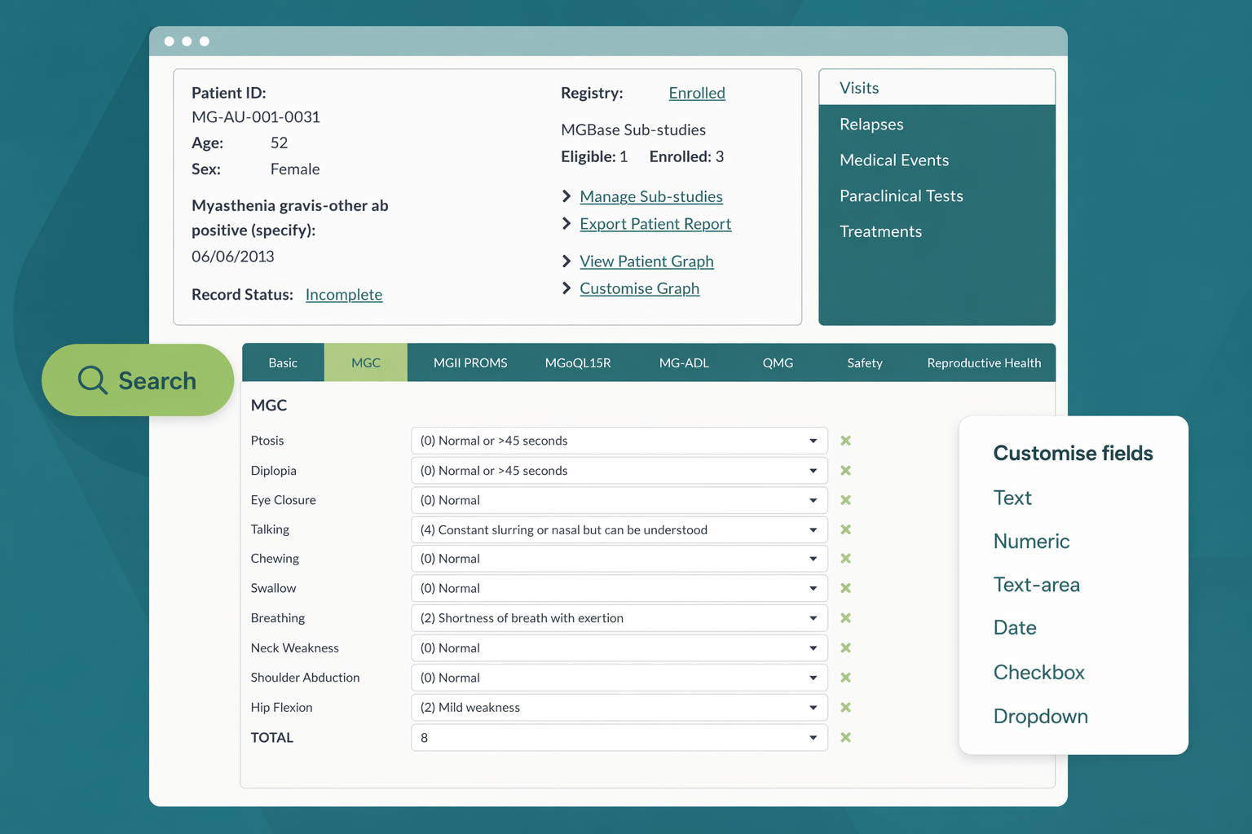Screen dimensions: 1252x834
Task: Choose Checkbox under Customise fields
Action: coord(1039,672)
